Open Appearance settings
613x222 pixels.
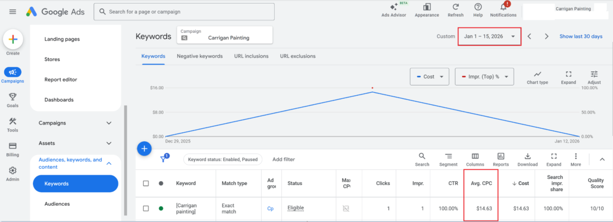[x=426, y=10]
